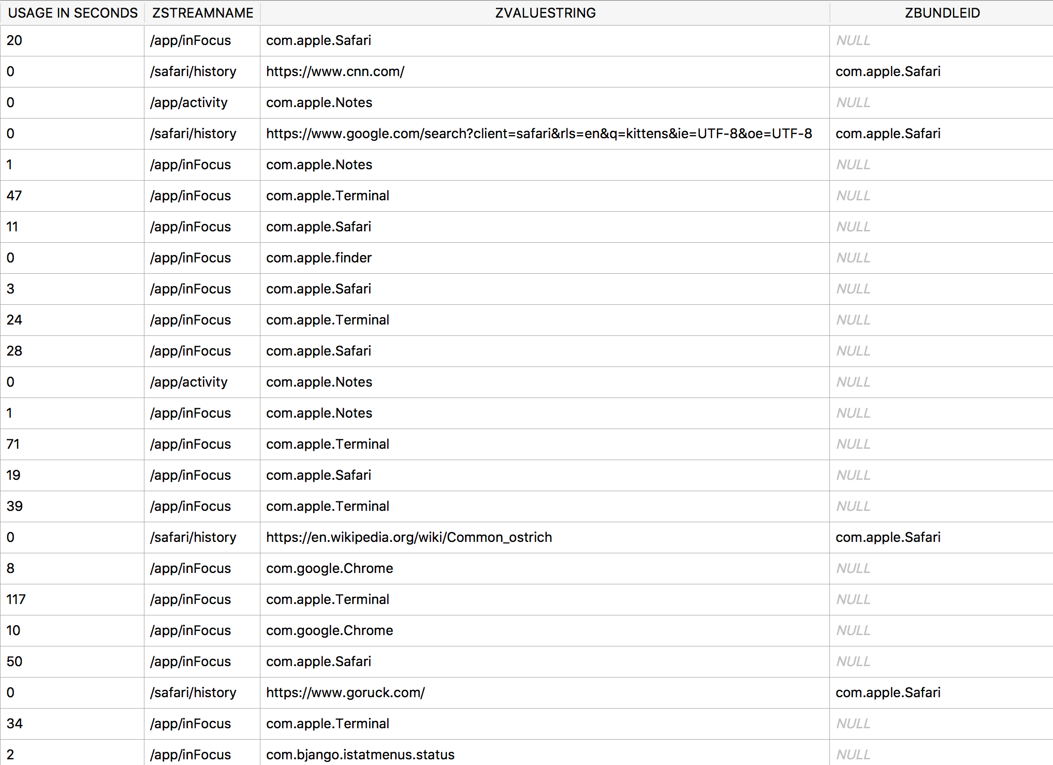This screenshot has height=765, width=1053.
Task: Click the /app/activity cell in third row
Action: [x=188, y=102]
